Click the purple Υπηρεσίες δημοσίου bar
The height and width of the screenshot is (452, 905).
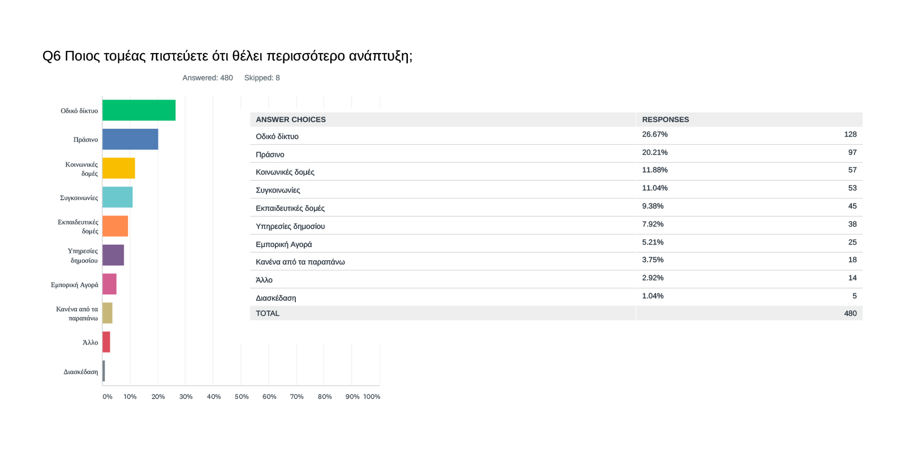point(113,255)
